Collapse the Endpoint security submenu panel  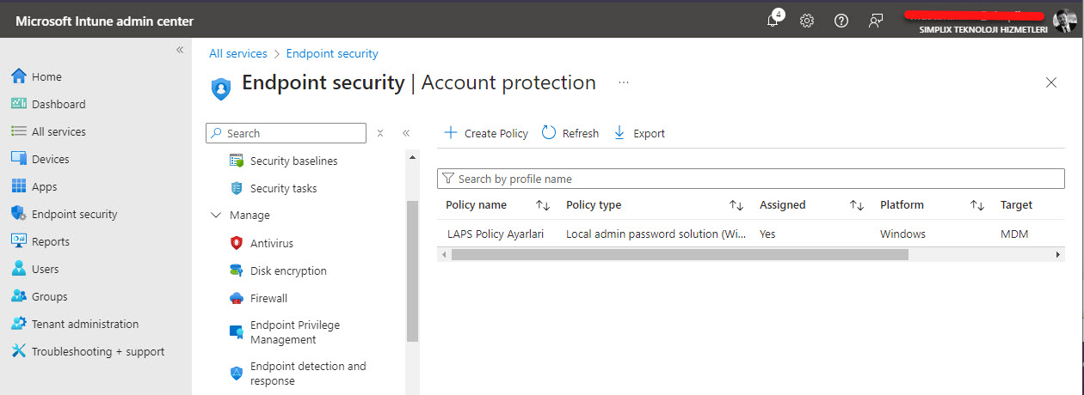click(406, 133)
